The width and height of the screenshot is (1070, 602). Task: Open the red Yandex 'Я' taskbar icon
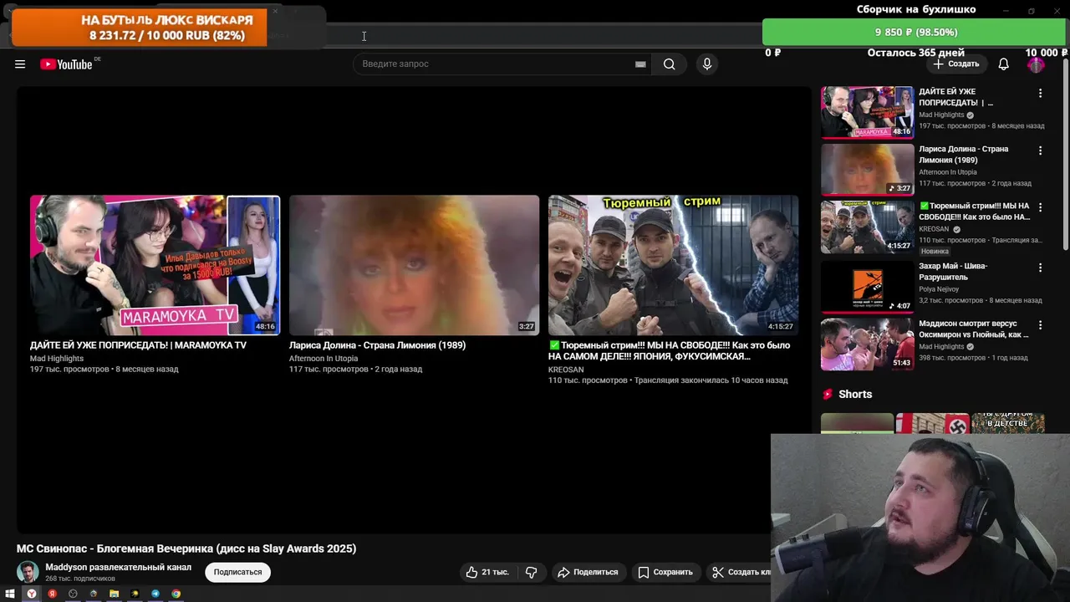52,594
